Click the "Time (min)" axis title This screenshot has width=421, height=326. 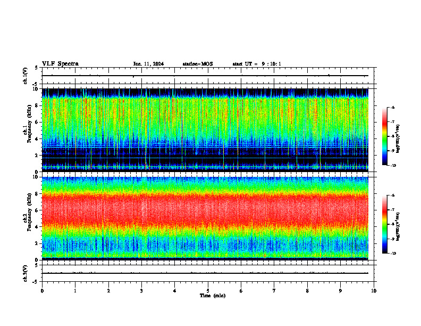point(213,296)
